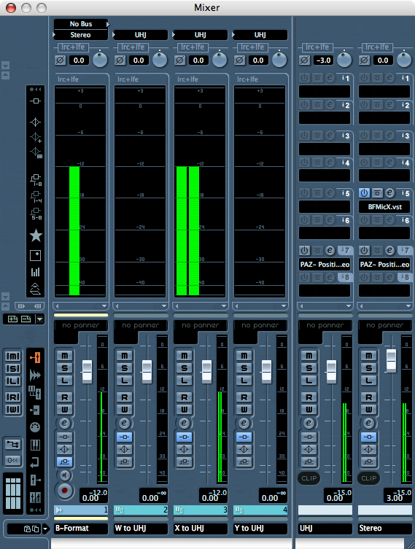Click the X to UHJ channel name field
Screen dimensions: 415x549
pos(201,528)
